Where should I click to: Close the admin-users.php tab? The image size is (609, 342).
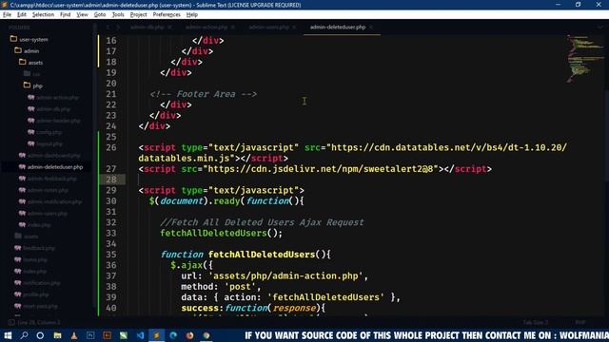(294, 28)
